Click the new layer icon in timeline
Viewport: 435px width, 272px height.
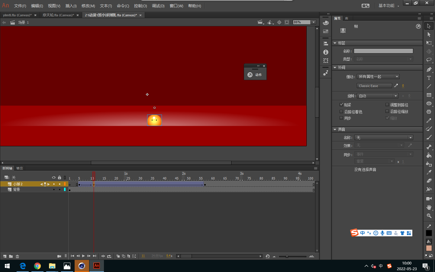click(x=5, y=256)
